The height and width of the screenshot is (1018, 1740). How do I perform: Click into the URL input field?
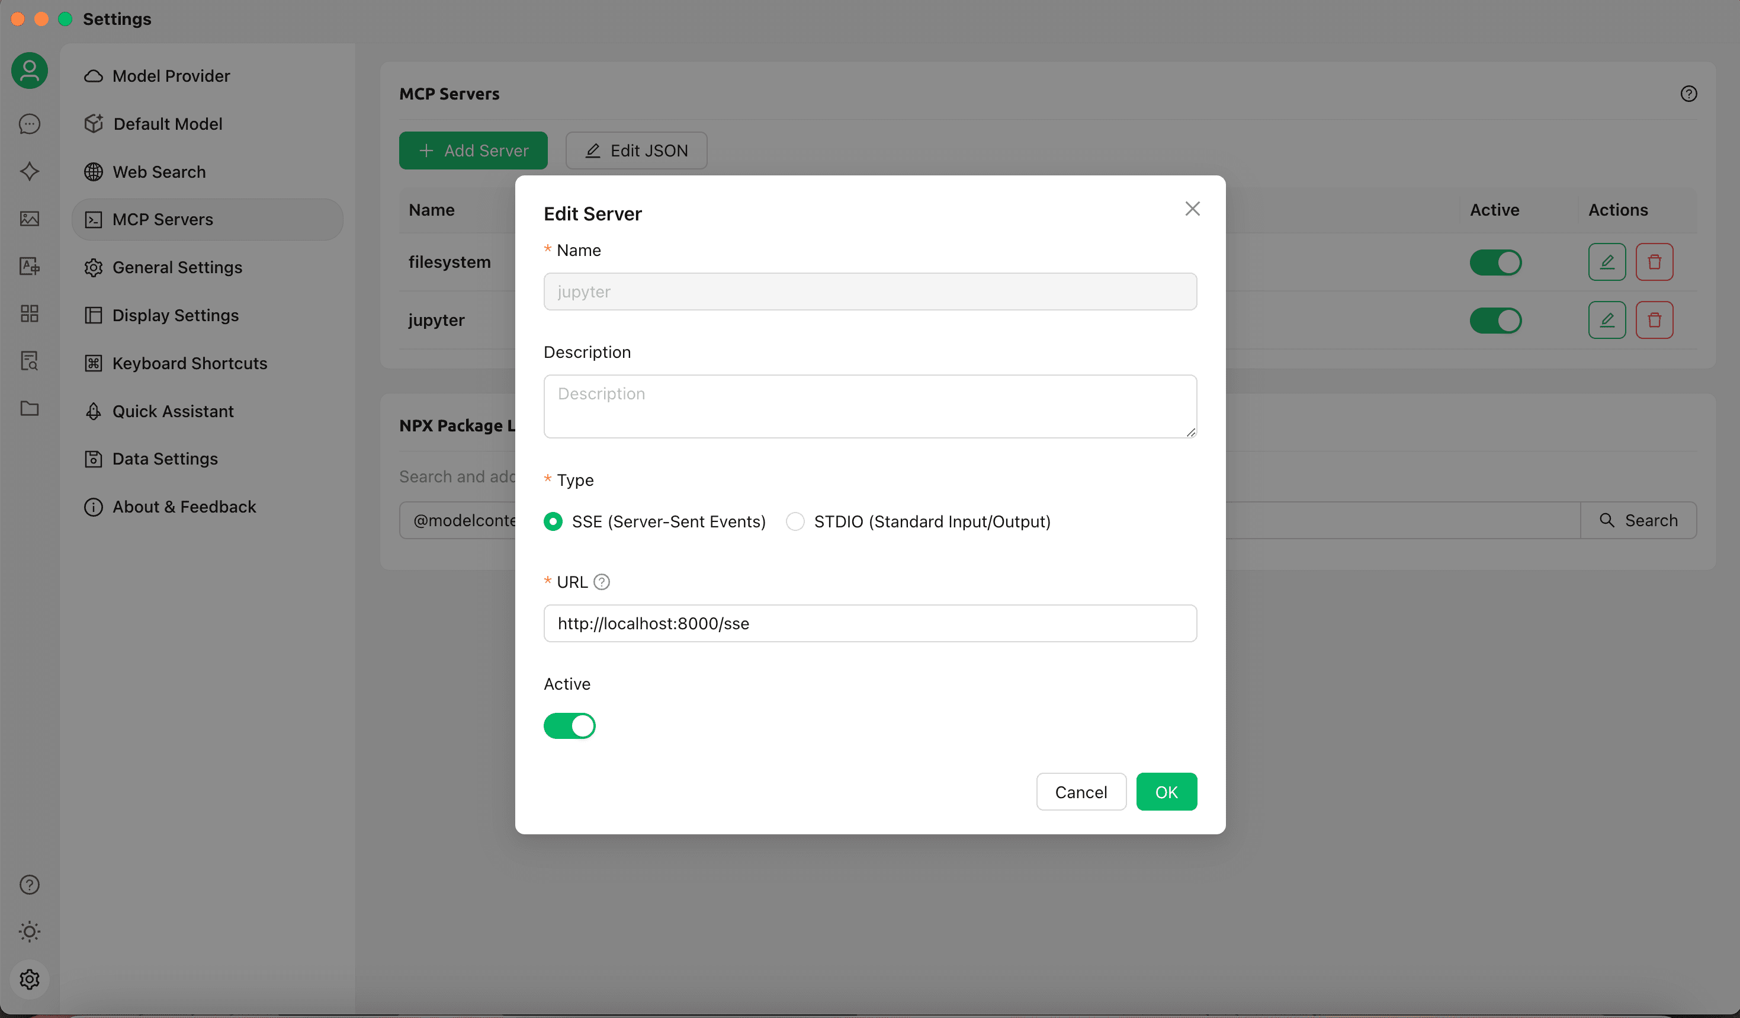click(x=869, y=623)
